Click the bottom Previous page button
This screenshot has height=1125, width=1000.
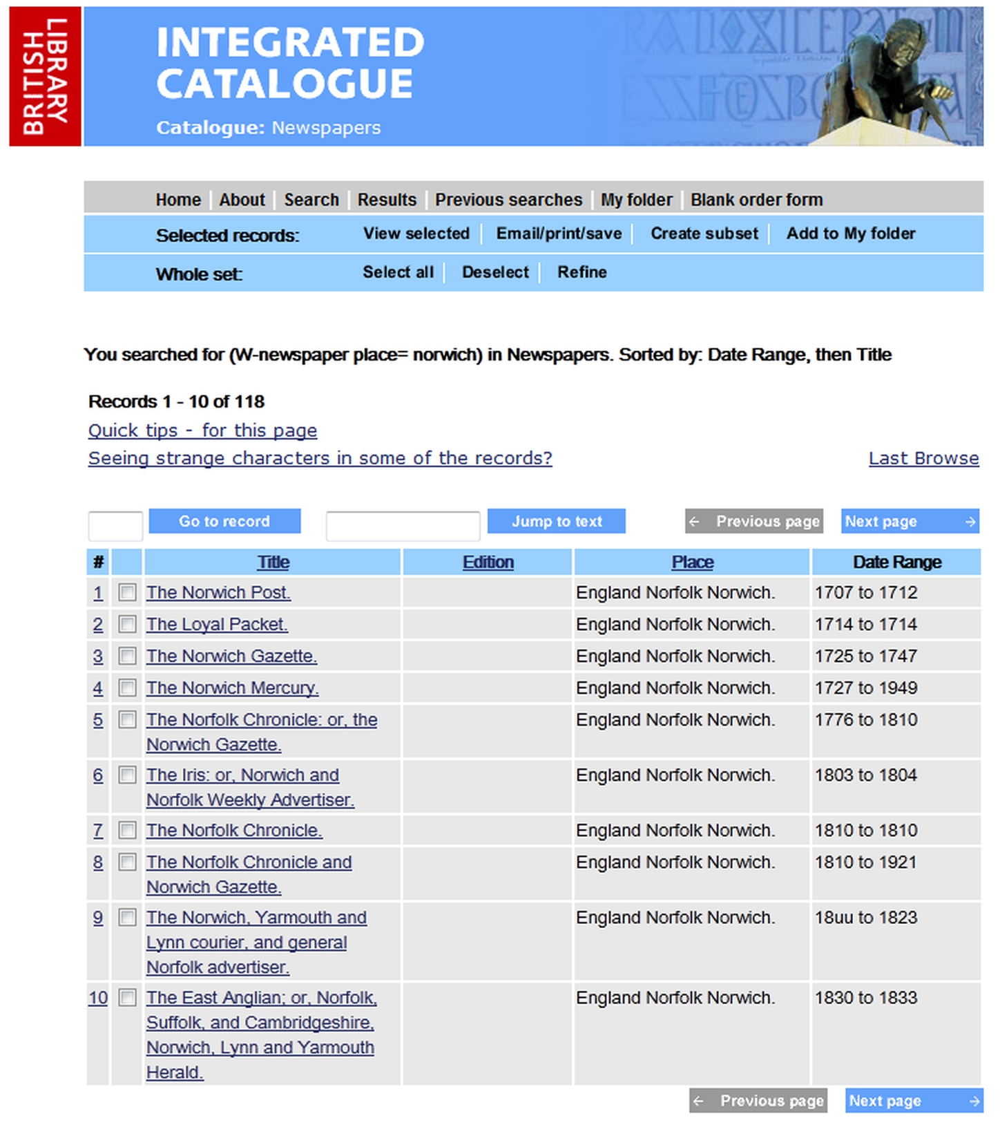tap(758, 1100)
